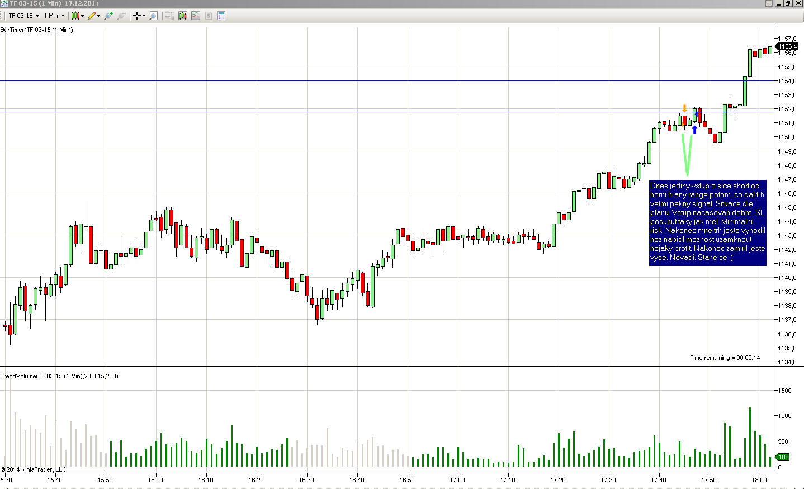Open the indicators chart icon
Viewport: 804px width, 489px height.
point(195,16)
